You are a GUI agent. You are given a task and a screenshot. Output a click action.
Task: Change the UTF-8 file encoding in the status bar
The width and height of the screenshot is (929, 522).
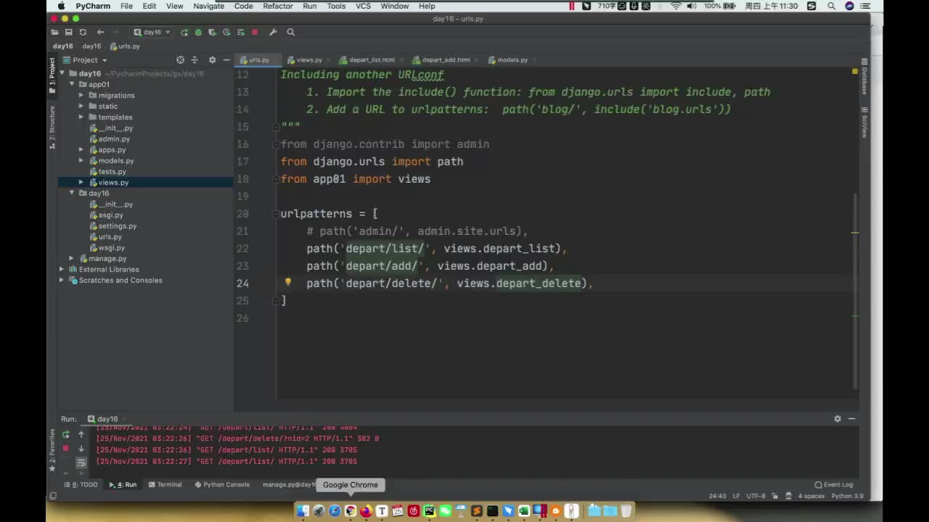click(x=756, y=496)
